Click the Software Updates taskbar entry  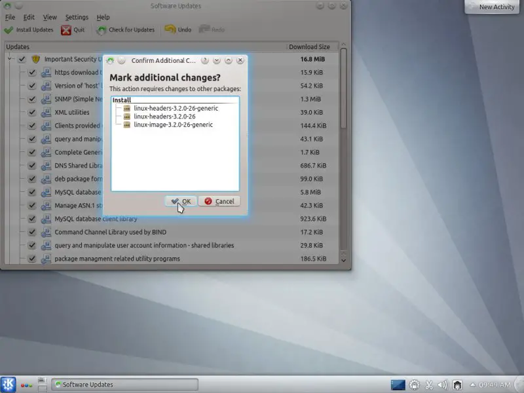tap(124, 384)
